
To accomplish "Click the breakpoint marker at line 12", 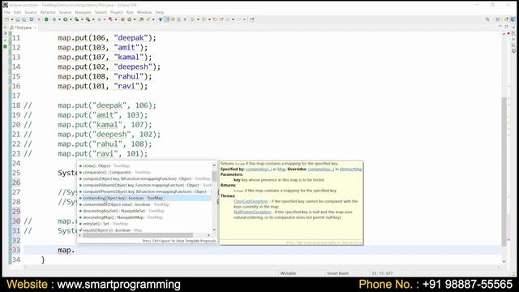I will [6, 47].
